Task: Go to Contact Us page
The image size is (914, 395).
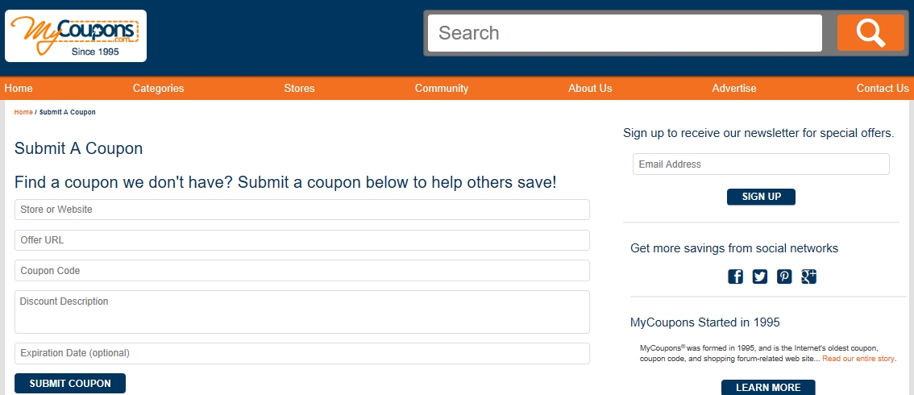Action: [x=883, y=89]
